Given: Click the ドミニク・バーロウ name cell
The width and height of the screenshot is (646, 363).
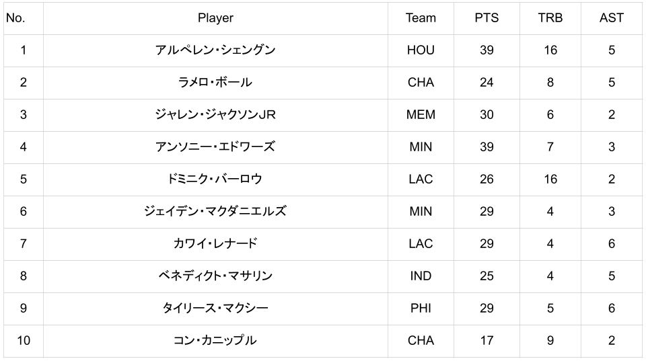Looking at the screenshot, I should point(215,179).
